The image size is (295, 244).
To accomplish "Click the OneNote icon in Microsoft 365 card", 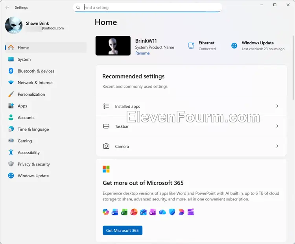I will (153, 212).
